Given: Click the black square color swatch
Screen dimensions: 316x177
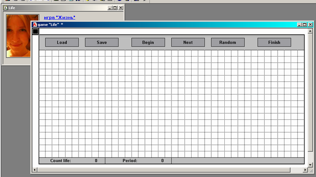Looking at the screenshot, I should point(36,31).
